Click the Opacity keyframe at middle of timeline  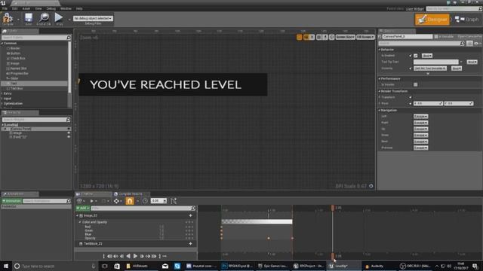[x=269, y=238]
